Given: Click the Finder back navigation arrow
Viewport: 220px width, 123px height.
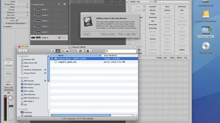Looking at the screenshot, I should point(21,51).
